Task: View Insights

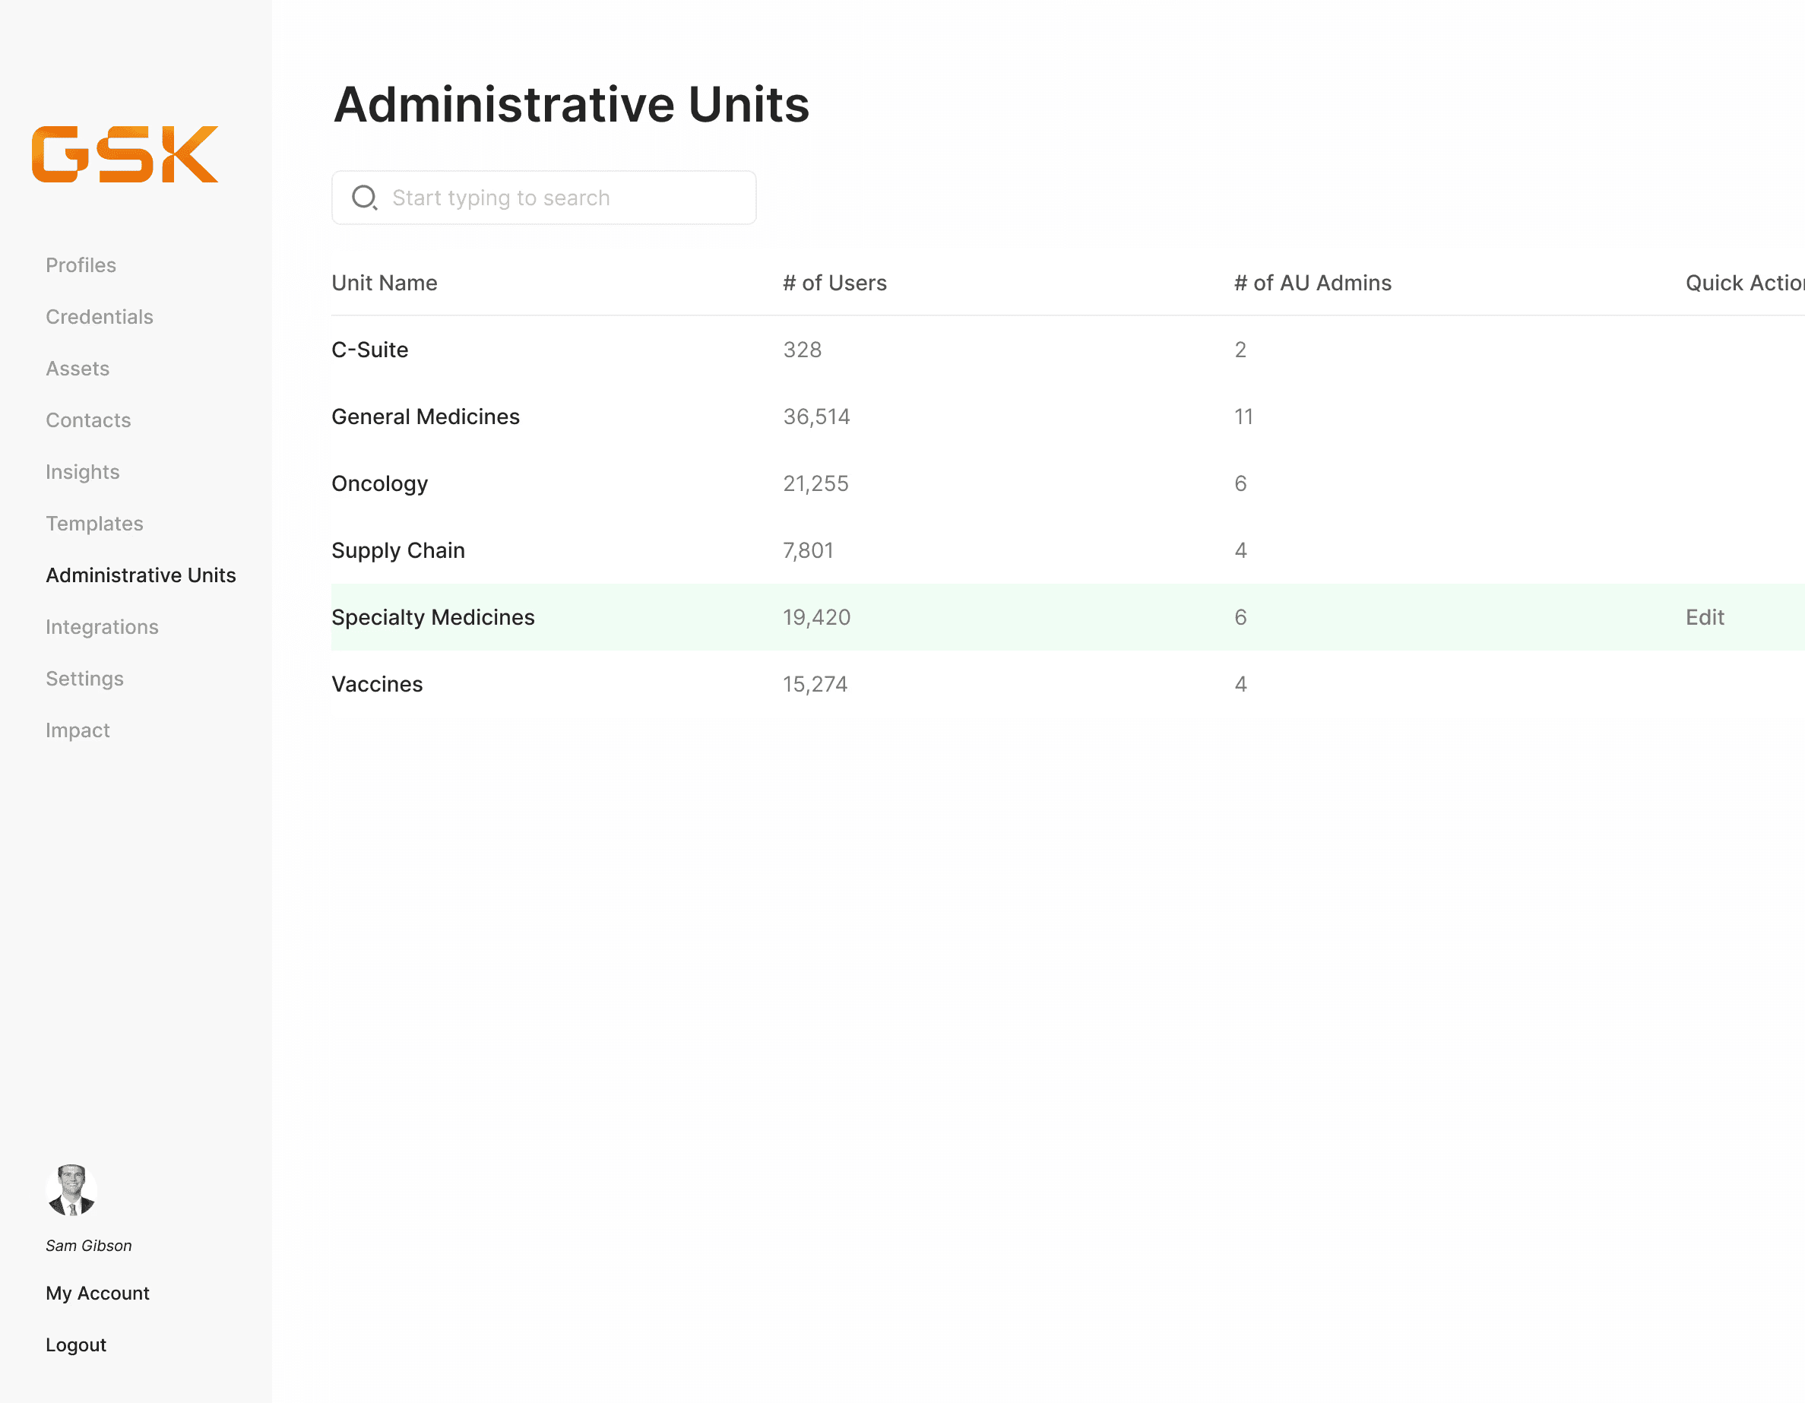Action: click(83, 472)
